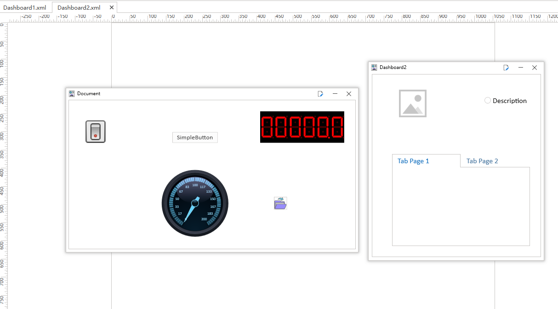Click the edit icon in Dashboard2 window
The width and height of the screenshot is (558, 309).
pyautogui.click(x=506, y=68)
